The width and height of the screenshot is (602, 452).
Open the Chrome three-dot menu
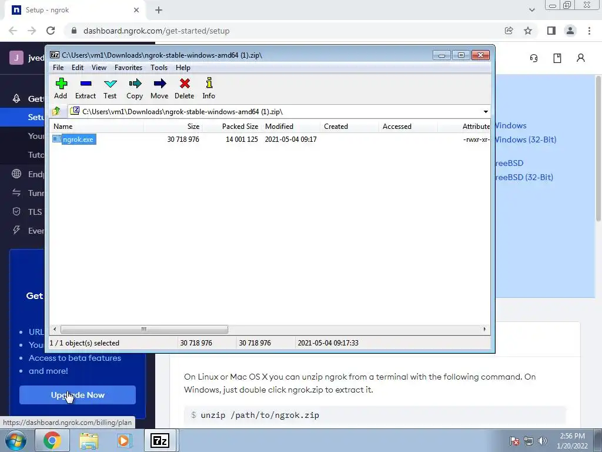click(589, 31)
